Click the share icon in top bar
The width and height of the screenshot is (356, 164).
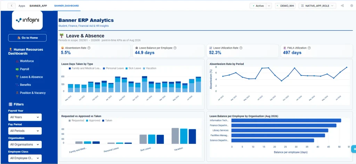342,6
